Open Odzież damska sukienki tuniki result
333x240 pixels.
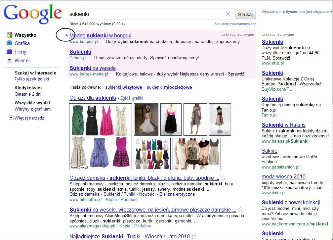point(144,178)
